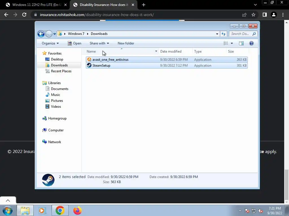The image size is (289, 216).
Task: Click Open in the Explorer toolbar
Action: pyautogui.click(x=75, y=43)
